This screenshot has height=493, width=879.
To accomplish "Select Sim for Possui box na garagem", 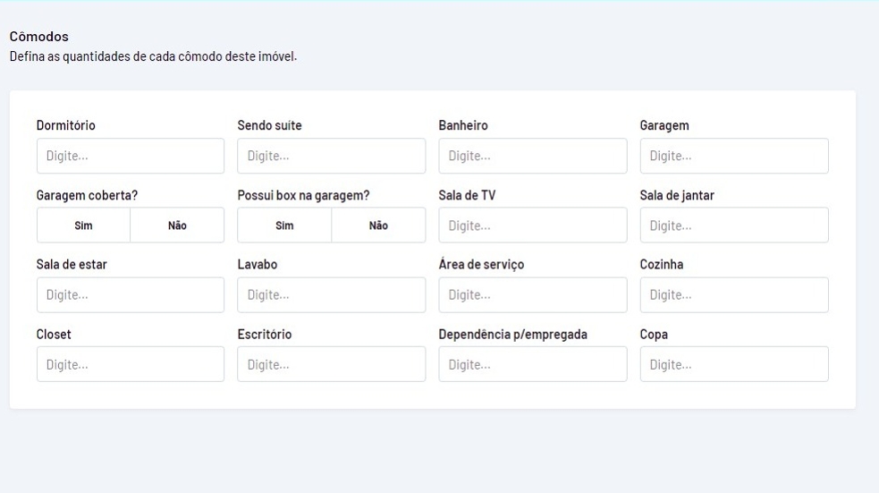I will (x=284, y=225).
